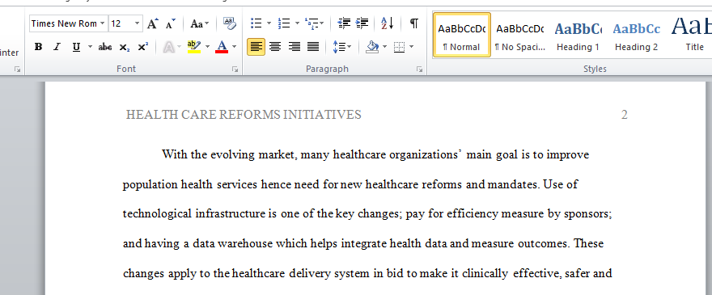Expand shading color dropdown arrow
The image size is (712, 295).
point(384,47)
